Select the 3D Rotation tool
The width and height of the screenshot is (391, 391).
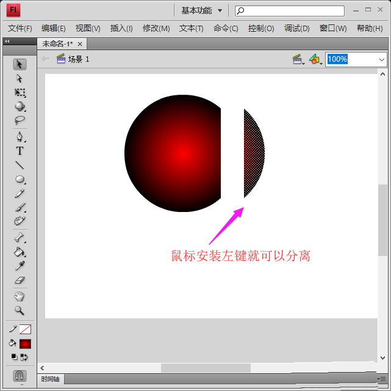[20, 107]
